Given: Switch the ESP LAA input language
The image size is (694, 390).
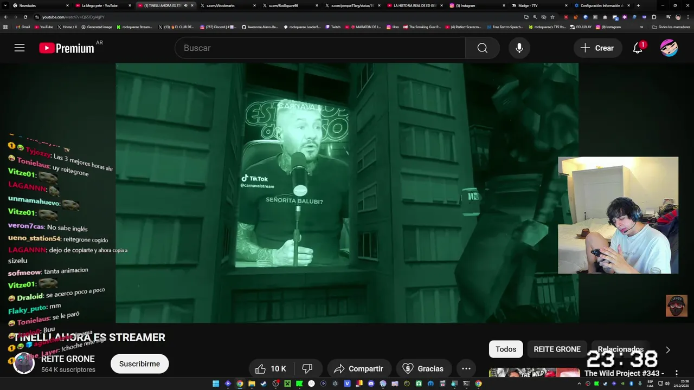Looking at the screenshot, I should pyautogui.click(x=651, y=383).
